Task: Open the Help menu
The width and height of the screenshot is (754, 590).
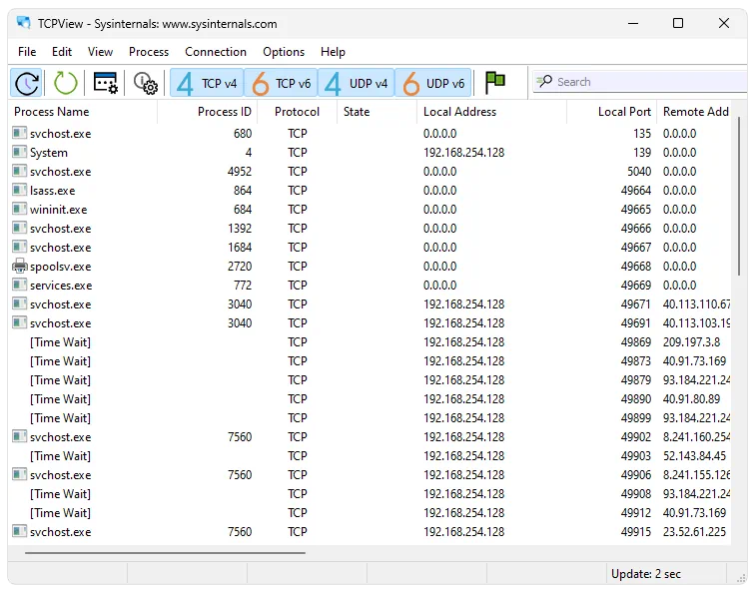Action: tap(333, 52)
